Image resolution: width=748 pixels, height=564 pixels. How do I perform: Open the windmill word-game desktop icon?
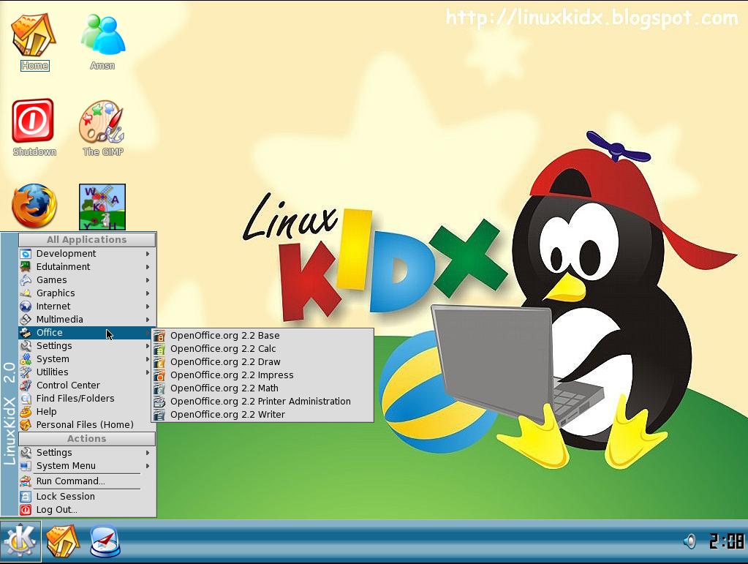[102, 206]
